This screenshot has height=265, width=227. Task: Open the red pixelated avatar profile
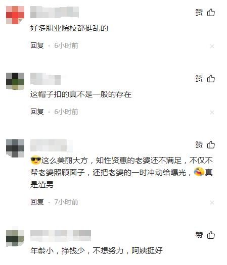coord(15,15)
